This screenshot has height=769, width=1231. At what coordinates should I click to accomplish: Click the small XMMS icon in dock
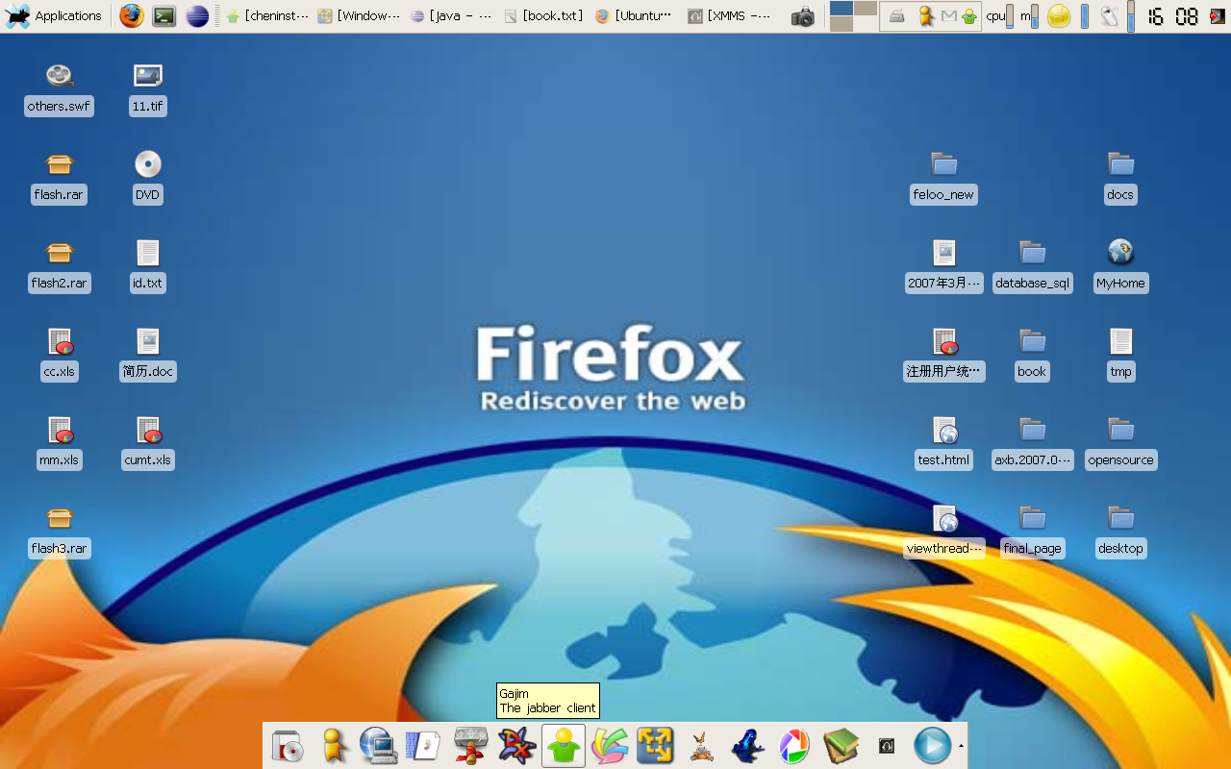tap(887, 746)
